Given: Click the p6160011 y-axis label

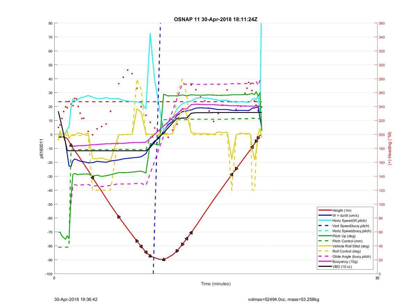Looking at the screenshot, I should pos(42,149).
